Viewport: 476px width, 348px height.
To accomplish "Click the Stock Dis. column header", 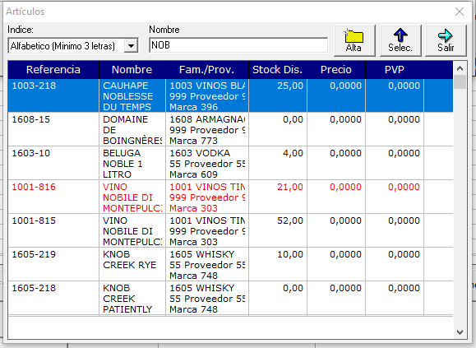I will 278,70.
